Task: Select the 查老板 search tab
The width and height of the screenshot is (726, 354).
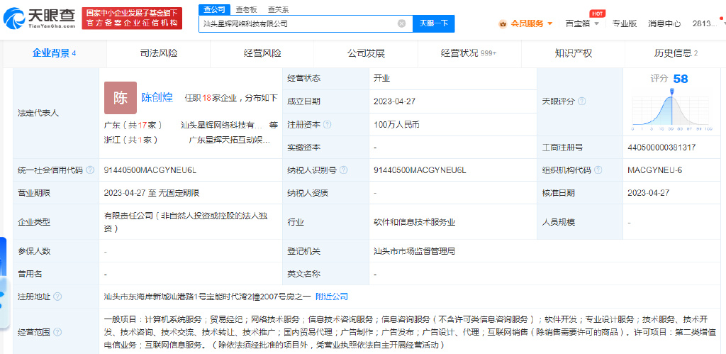Action: coord(246,9)
